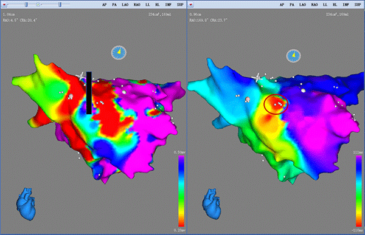This screenshot has height=235, width=365.
Task: Choose SUP view in right panel
Action: coord(358,5)
